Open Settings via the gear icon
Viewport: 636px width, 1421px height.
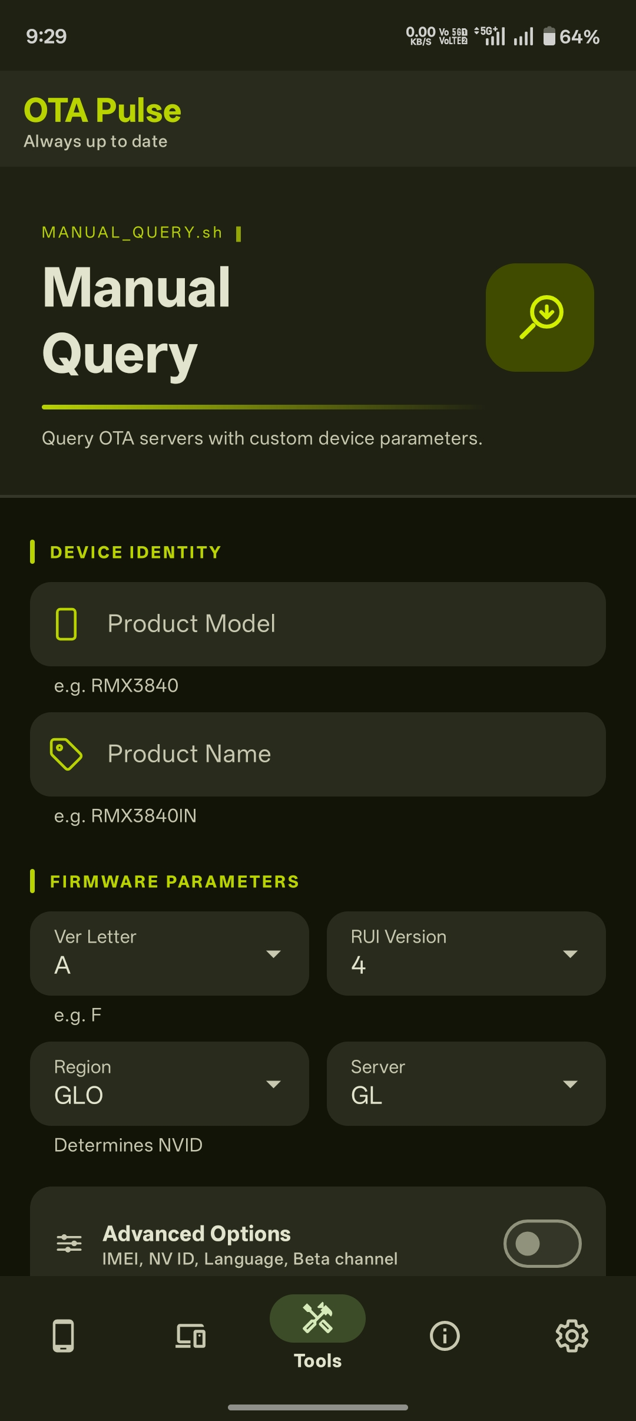[571, 1336]
